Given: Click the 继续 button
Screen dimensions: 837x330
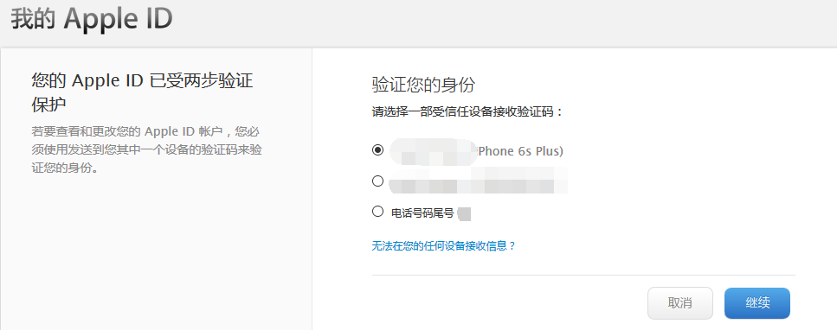Looking at the screenshot, I should tap(757, 303).
